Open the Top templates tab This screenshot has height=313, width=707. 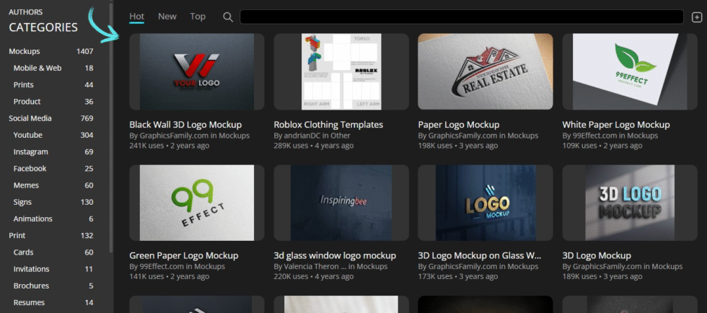(x=198, y=17)
